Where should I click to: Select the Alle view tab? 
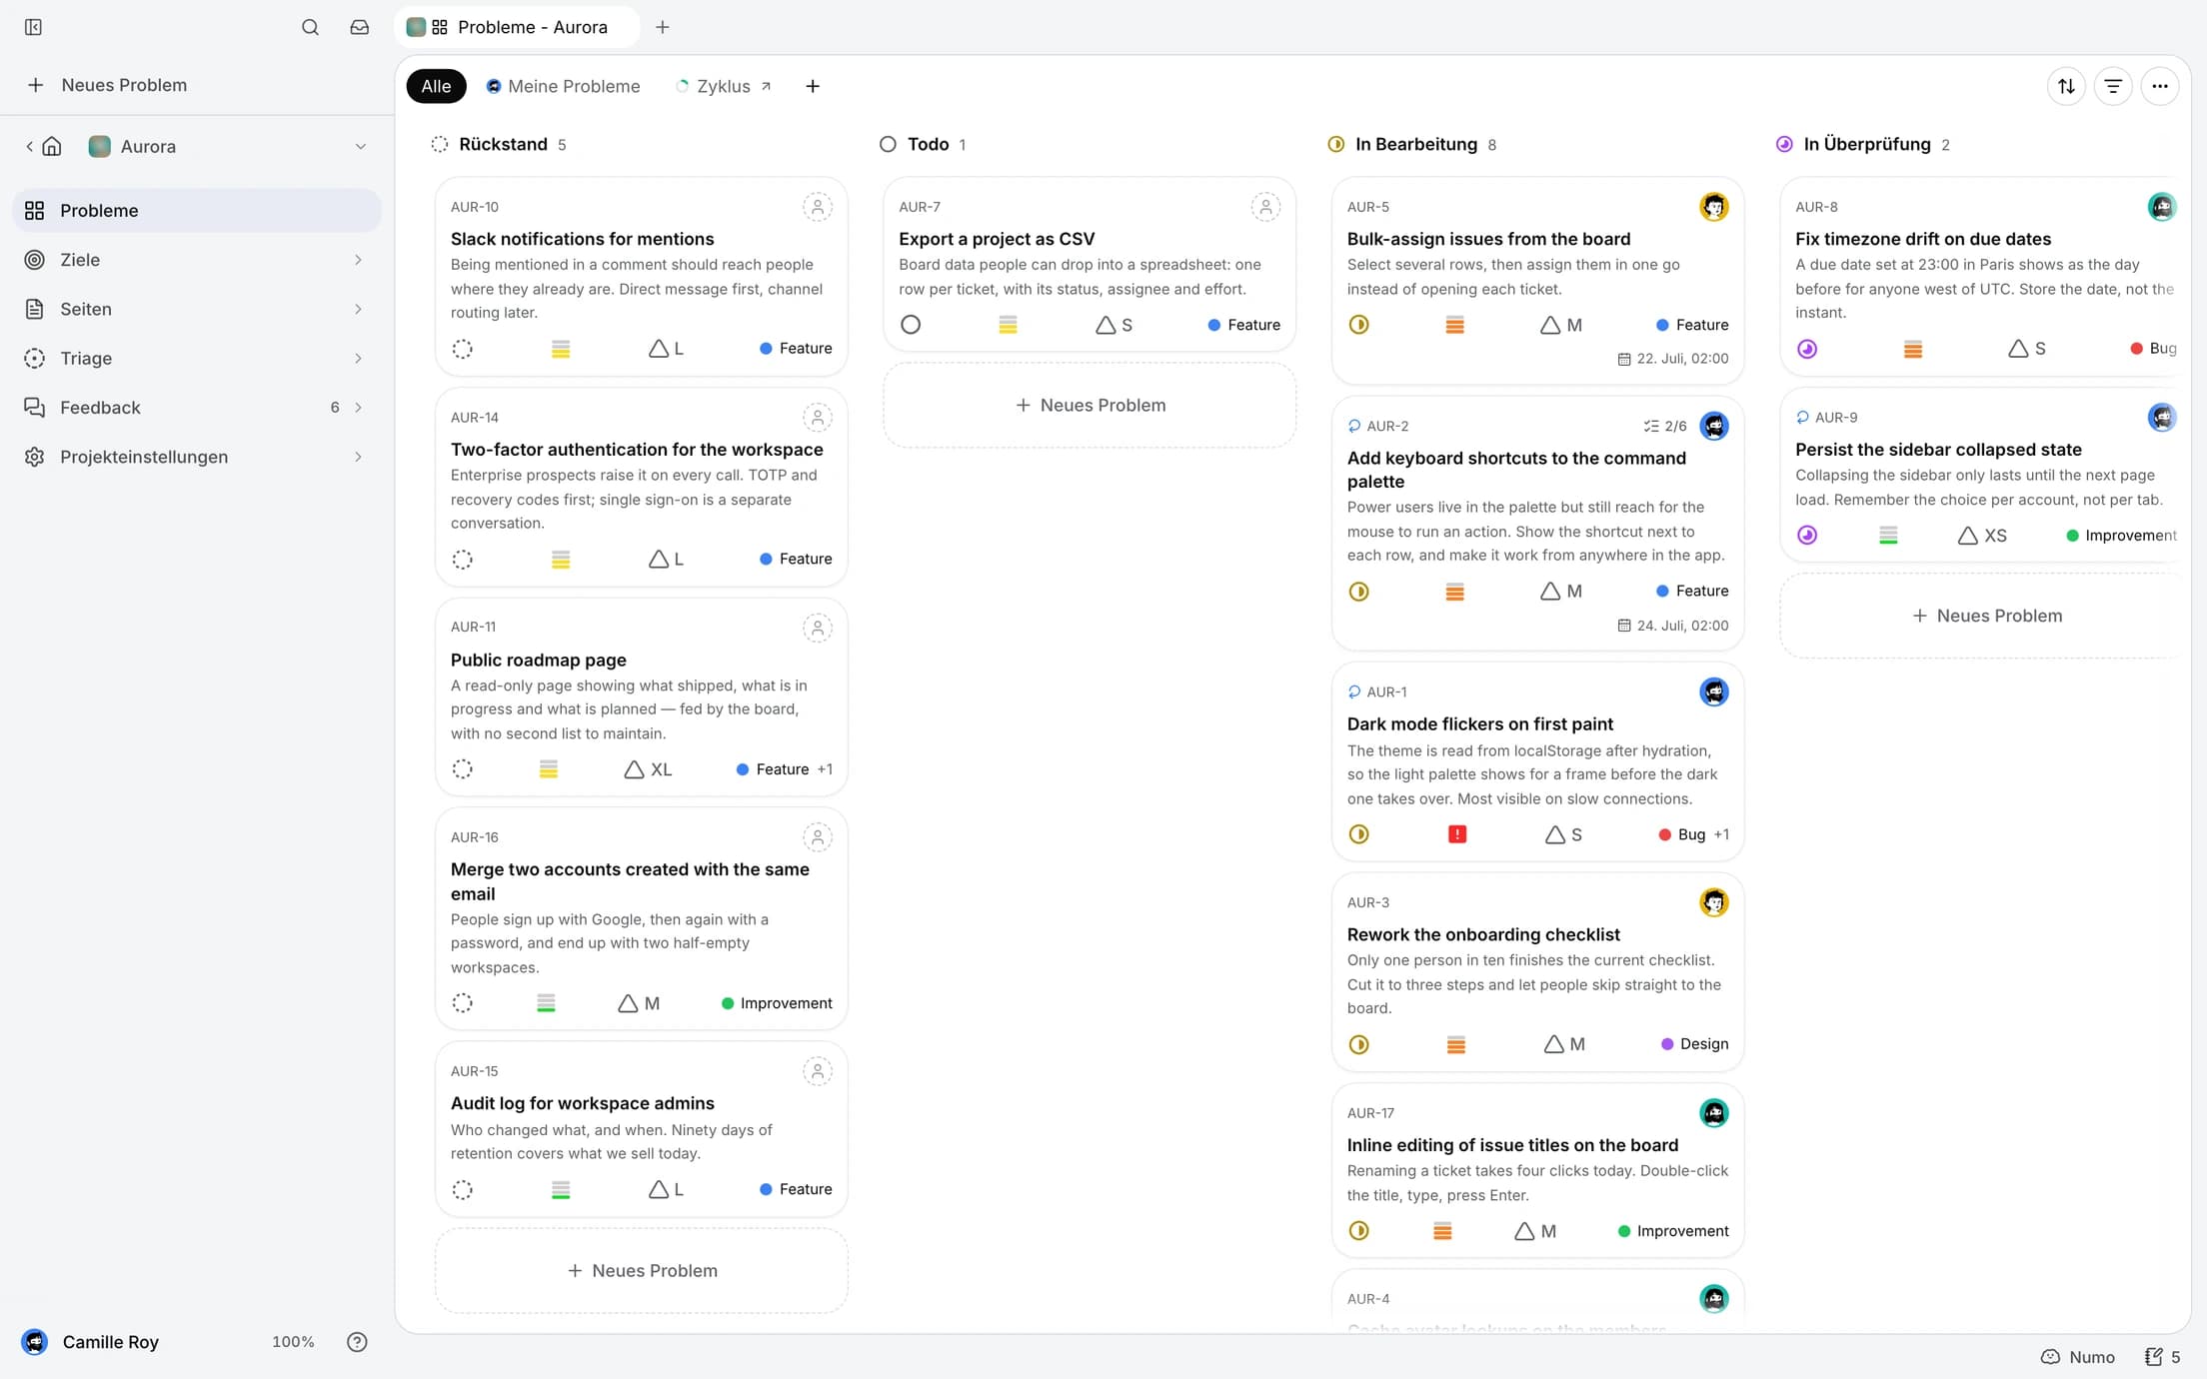coord(436,86)
